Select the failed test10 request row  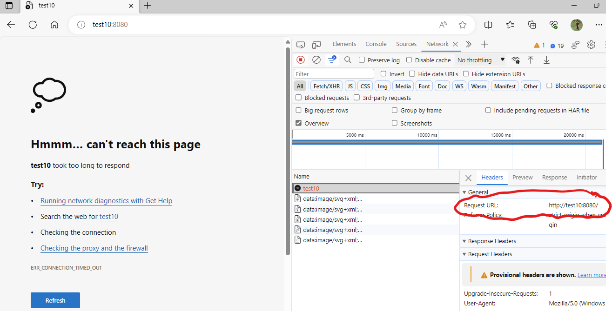coord(376,188)
